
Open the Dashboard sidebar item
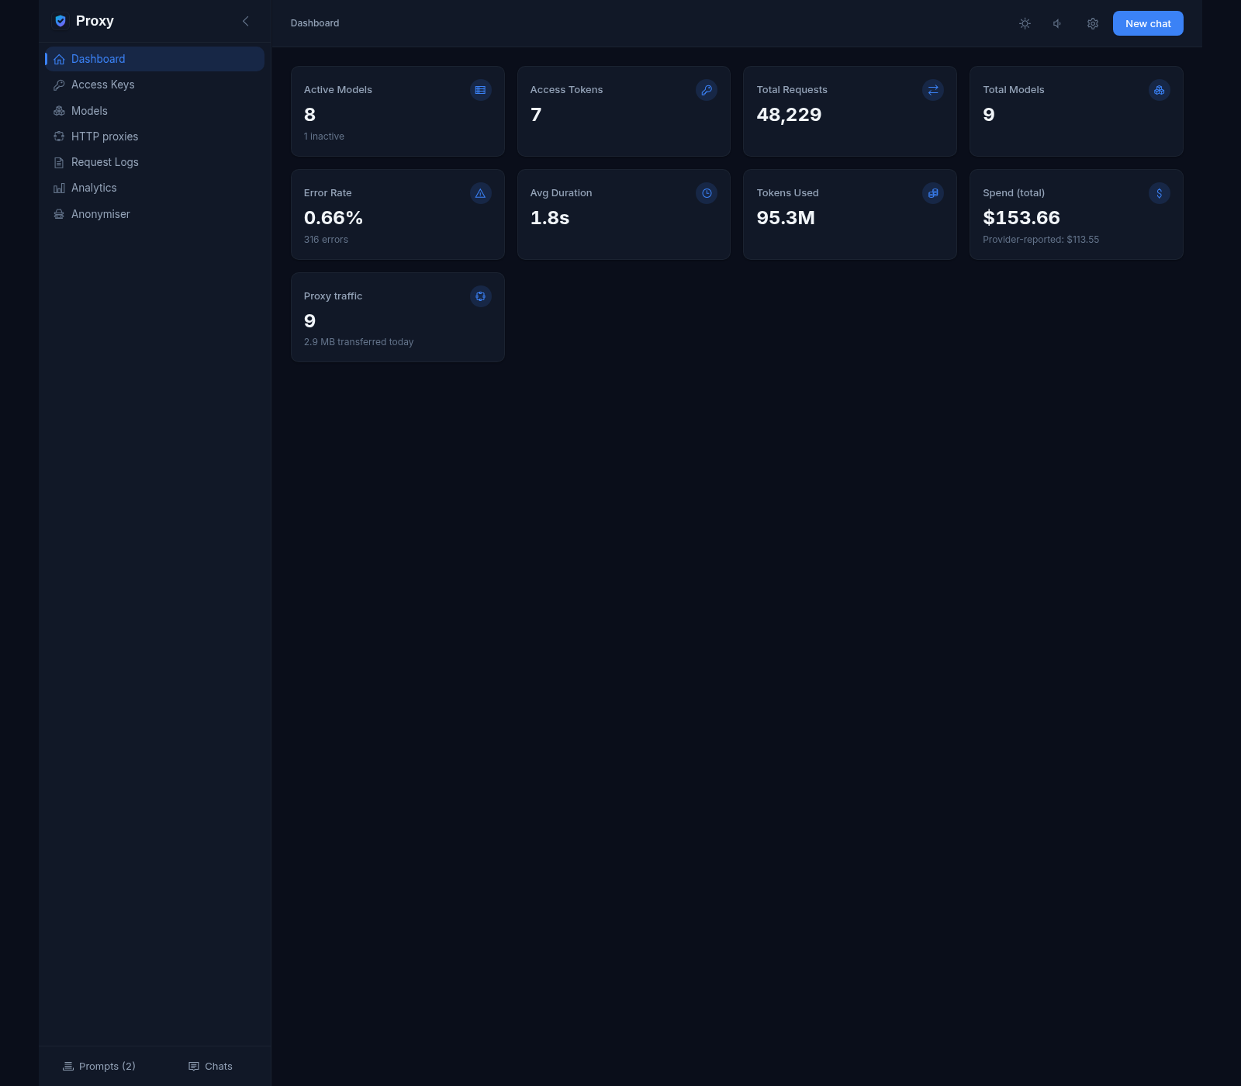click(154, 59)
